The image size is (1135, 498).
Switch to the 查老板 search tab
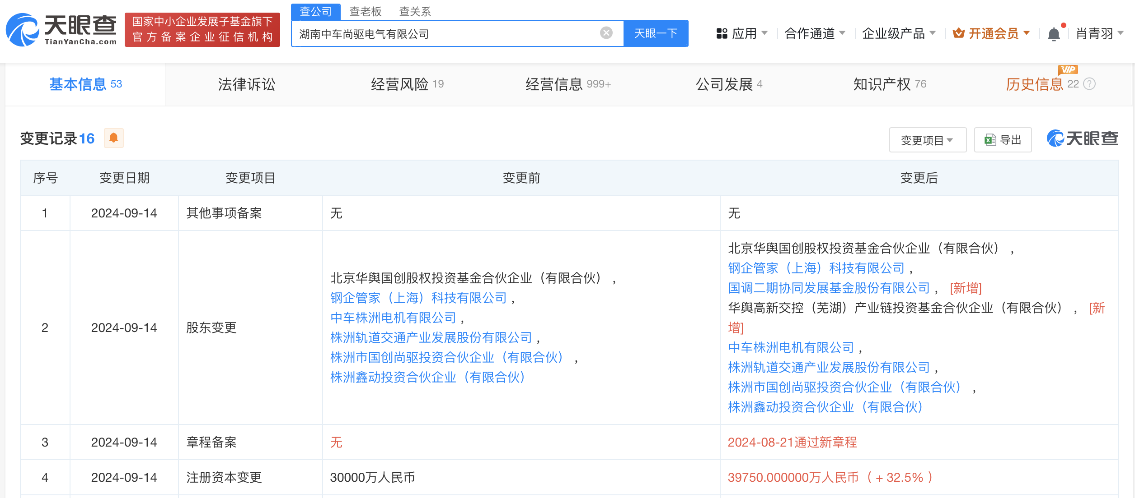[x=366, y=11]
